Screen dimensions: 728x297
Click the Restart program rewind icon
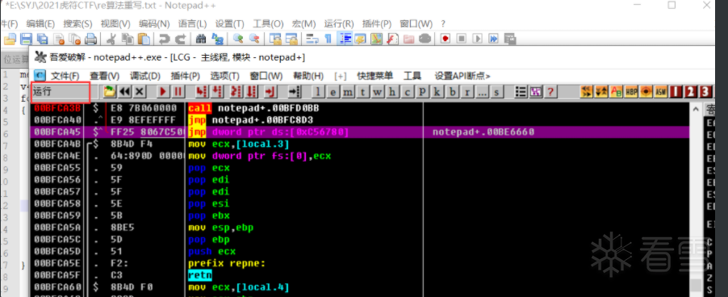[124, 92]
